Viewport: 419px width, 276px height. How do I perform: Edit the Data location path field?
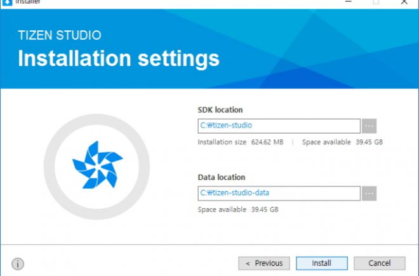(279, 194)
